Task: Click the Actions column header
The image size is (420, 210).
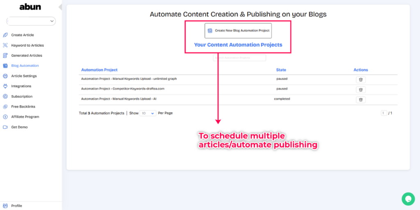Action: 361,70
